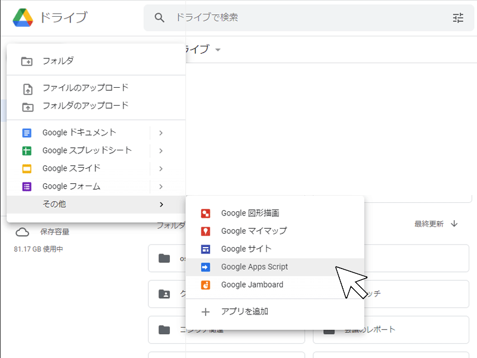
Task: Choose Google 図形描画 from submenu
Action: coord(275,214)
